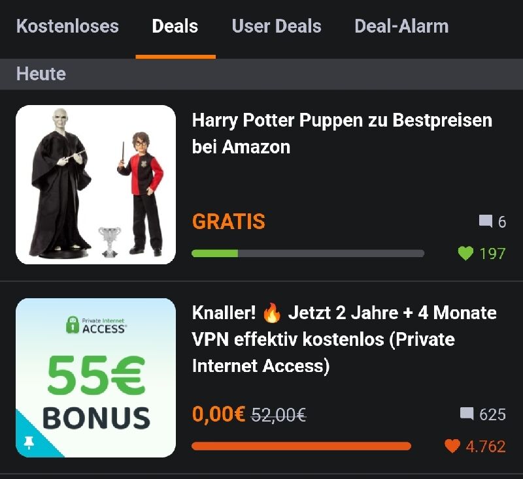Viewport: 523px width, 479px height.
Task: Click the 0,00€ price on VPN deal
Action: pos(218,414)
